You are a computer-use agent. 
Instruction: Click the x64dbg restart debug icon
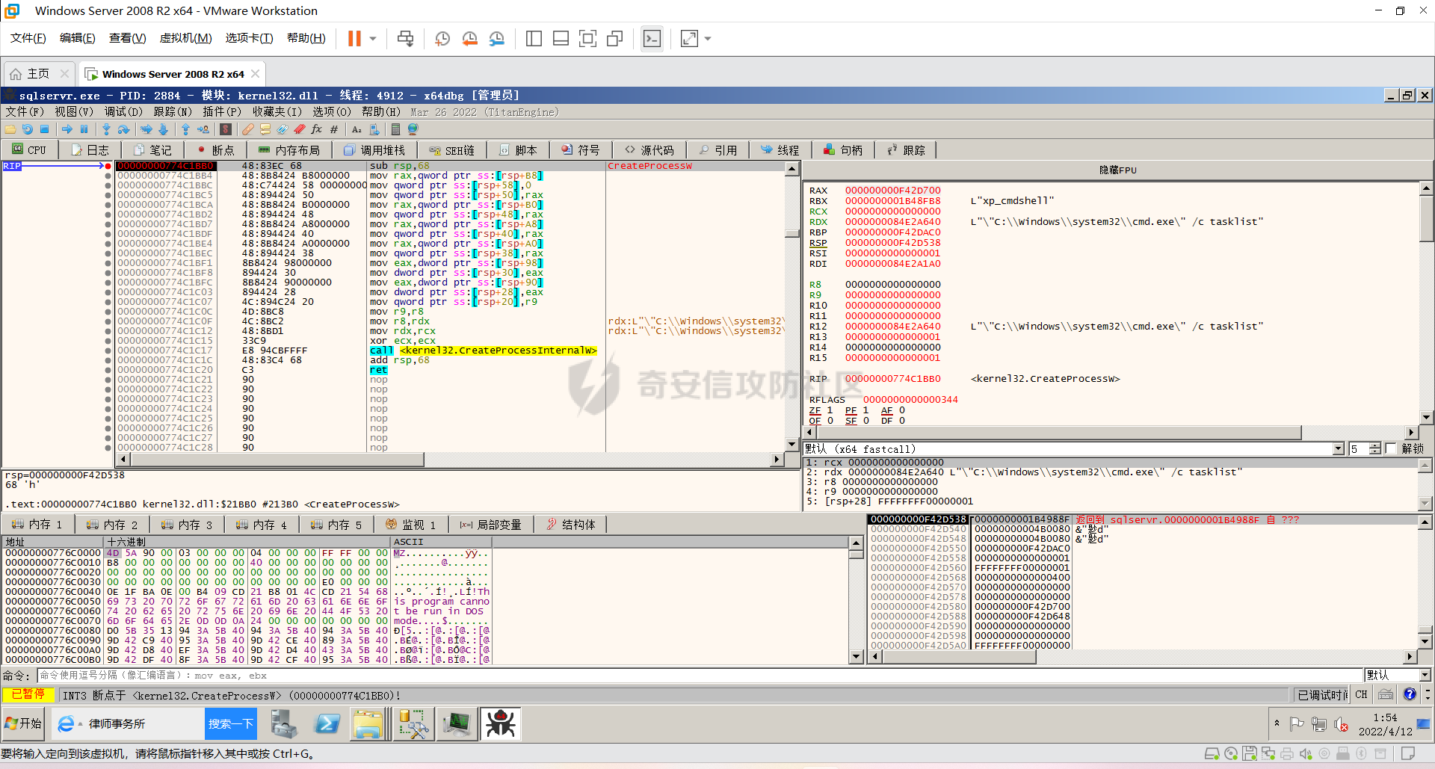pyautogui.click(x=27, y=129)
